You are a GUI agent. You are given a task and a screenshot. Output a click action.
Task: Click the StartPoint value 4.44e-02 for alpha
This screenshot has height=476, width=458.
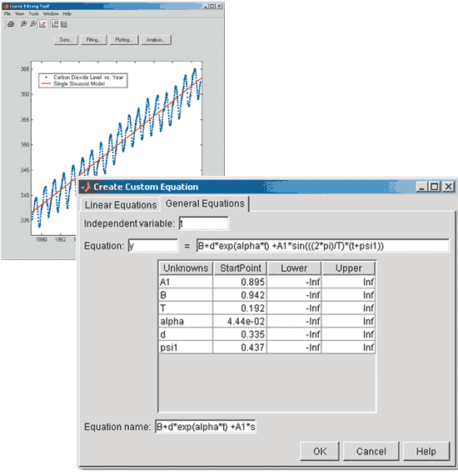point(240,321)
